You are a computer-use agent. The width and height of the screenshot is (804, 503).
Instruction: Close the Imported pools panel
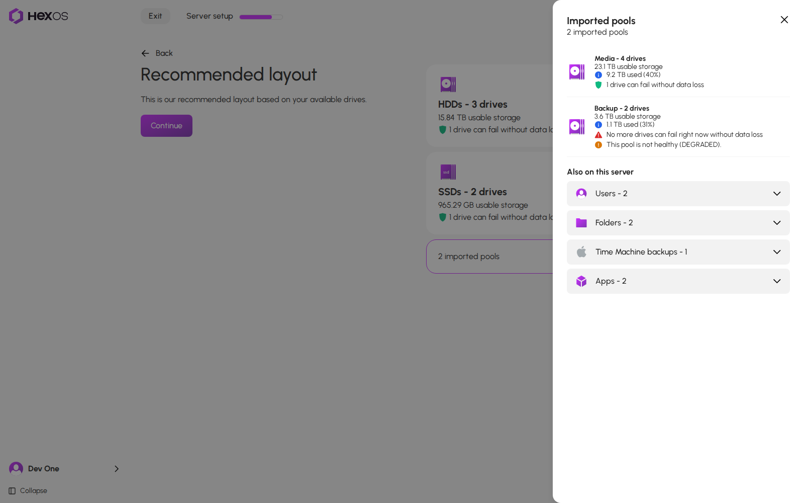(x=784, y=20)
